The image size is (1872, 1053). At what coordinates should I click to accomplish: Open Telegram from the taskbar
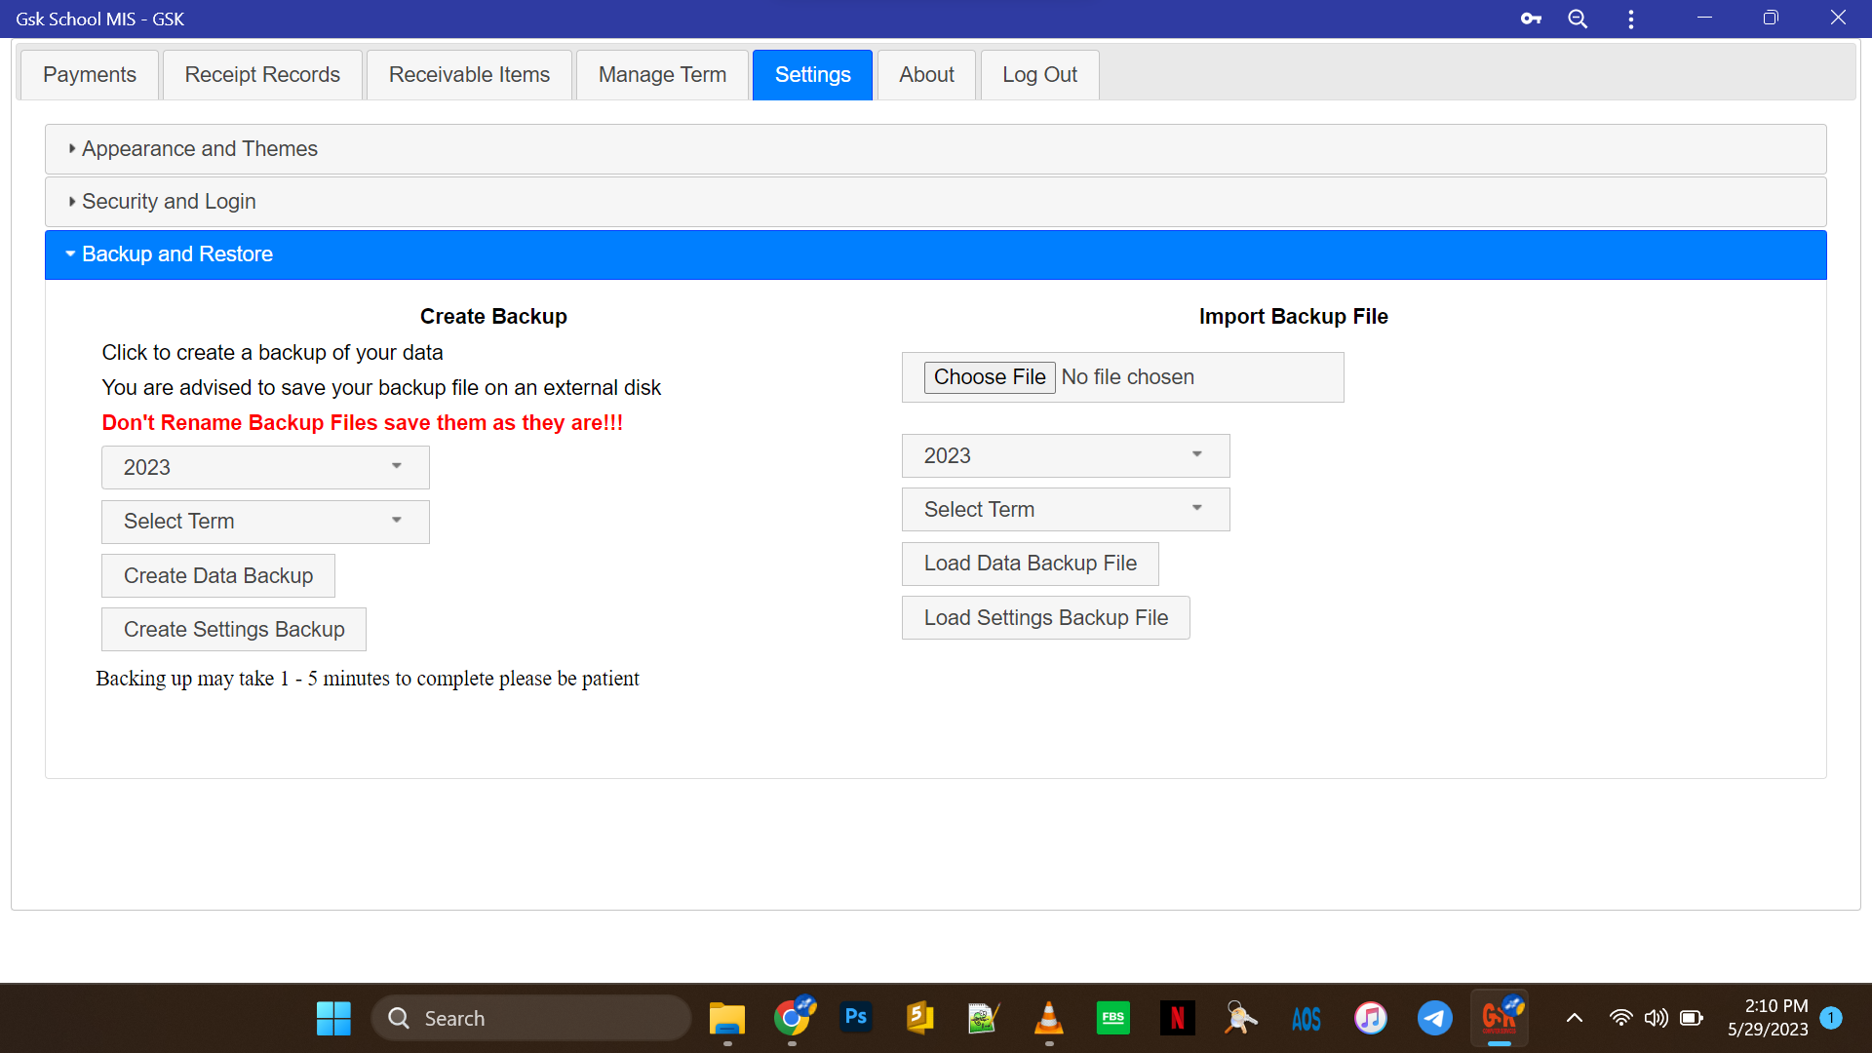[x=1434, y=1018]
